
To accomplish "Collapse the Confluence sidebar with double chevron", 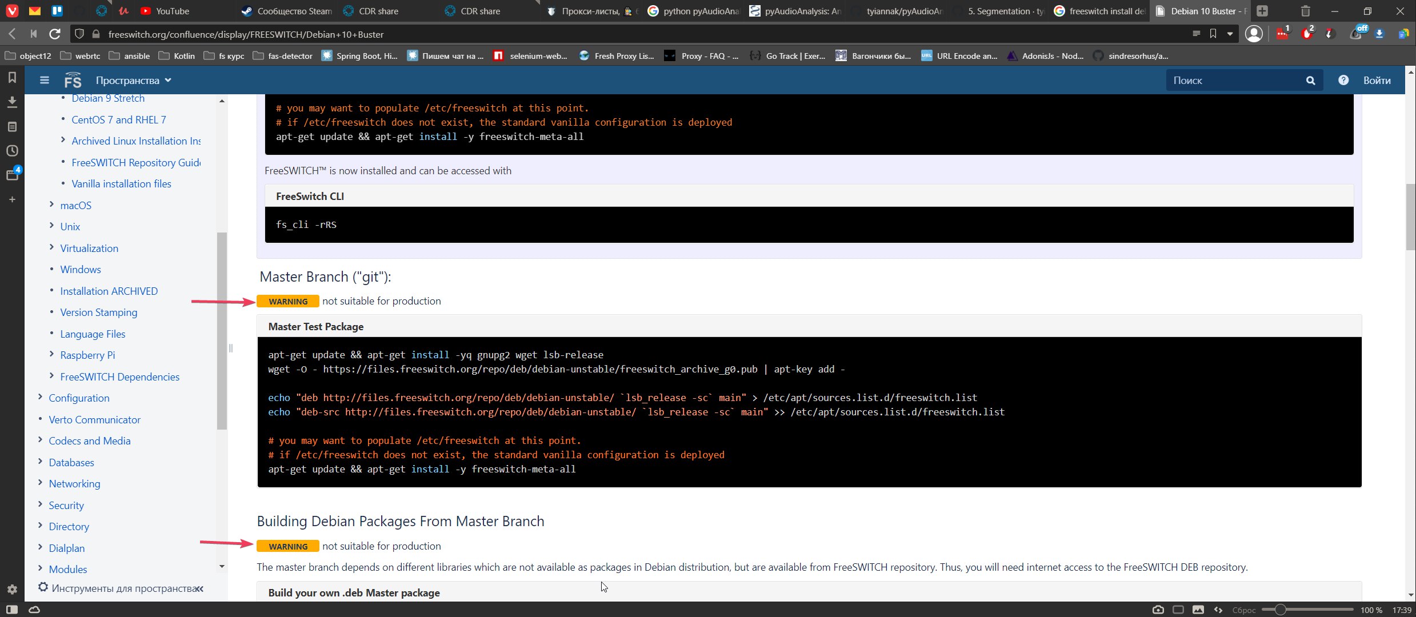I will pyautogui.click(x=199, y=588).
